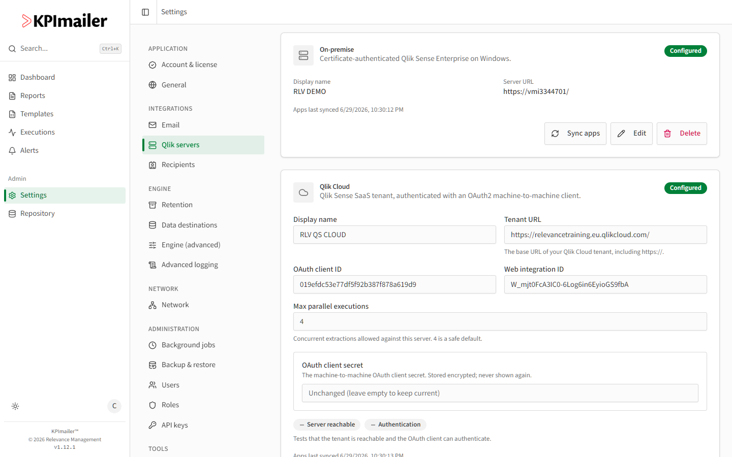Click the Templates file icon

click(x=12, y=114)
